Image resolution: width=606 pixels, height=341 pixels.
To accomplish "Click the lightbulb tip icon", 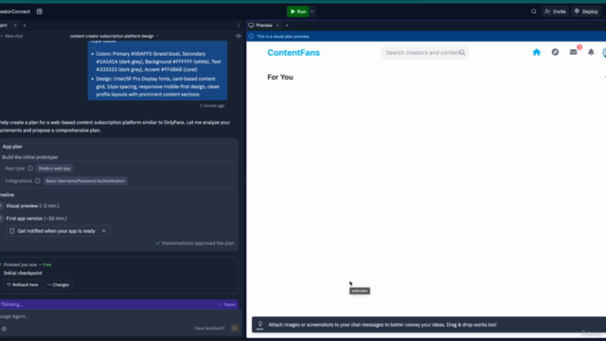I will [x=260, y=325].
